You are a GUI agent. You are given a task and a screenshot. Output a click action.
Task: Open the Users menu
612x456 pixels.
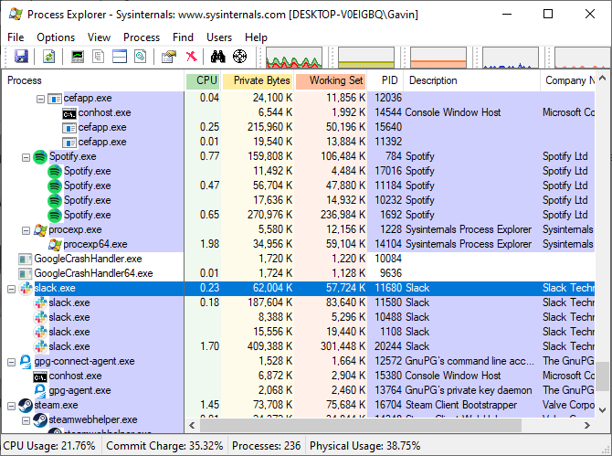pos(219,37)
